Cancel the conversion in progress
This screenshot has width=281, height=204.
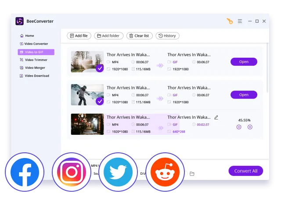(250, 127)
